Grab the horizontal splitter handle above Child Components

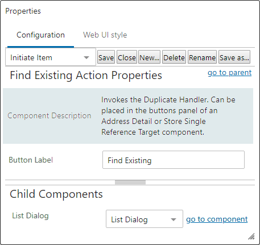click(x=130, y=182)
